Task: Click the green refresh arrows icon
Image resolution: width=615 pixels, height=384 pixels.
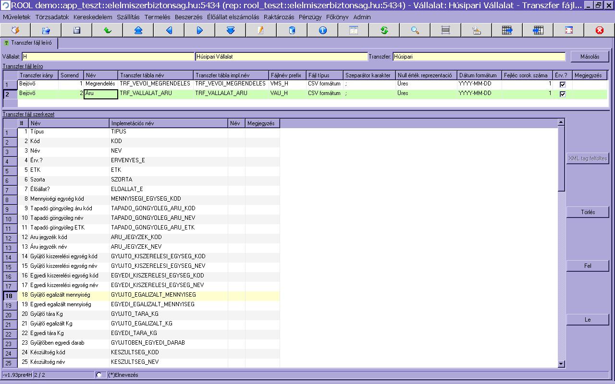Action: 384,30
